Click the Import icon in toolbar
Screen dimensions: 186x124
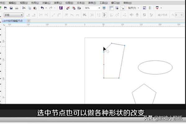[x=68, y=8]
